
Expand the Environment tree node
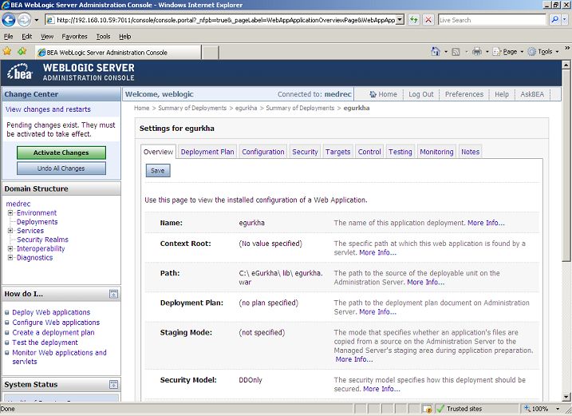click(x=10, y=212)
